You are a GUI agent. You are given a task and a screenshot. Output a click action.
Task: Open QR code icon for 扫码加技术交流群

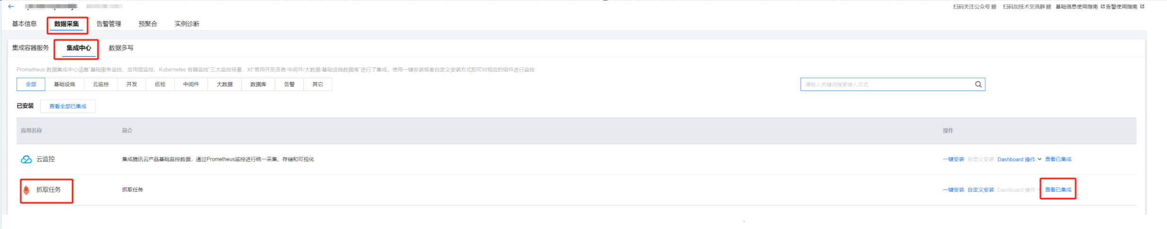coord(1049,7)
